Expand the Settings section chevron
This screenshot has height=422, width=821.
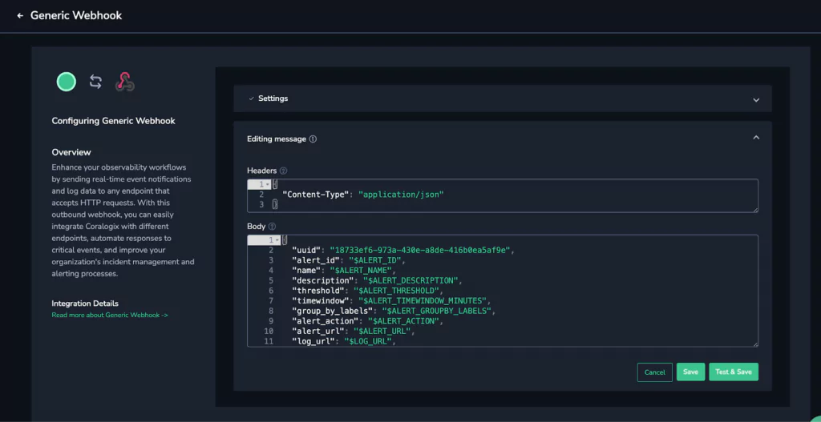click(x=755, y=100)
